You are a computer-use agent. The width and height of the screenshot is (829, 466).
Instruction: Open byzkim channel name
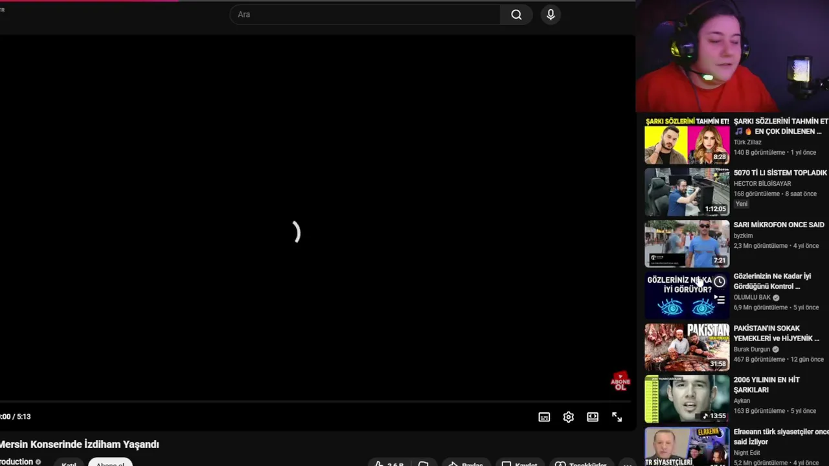point(743,236)
